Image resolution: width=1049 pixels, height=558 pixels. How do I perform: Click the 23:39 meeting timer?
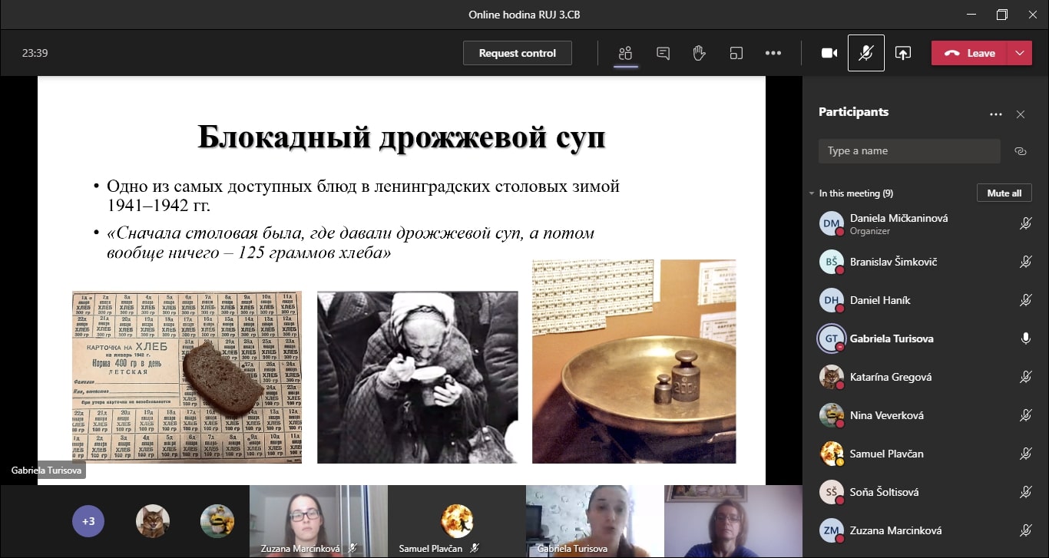pyautogui.click(x=35, y=53)
